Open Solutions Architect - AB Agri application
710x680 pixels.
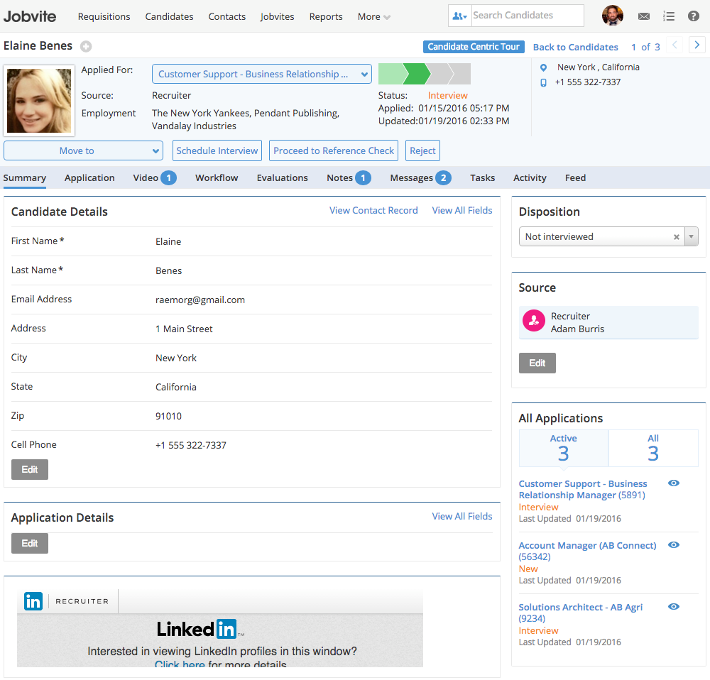point(581,613)
